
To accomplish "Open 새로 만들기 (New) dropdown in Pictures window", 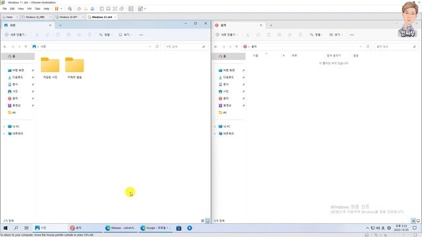I will (16, 35).
